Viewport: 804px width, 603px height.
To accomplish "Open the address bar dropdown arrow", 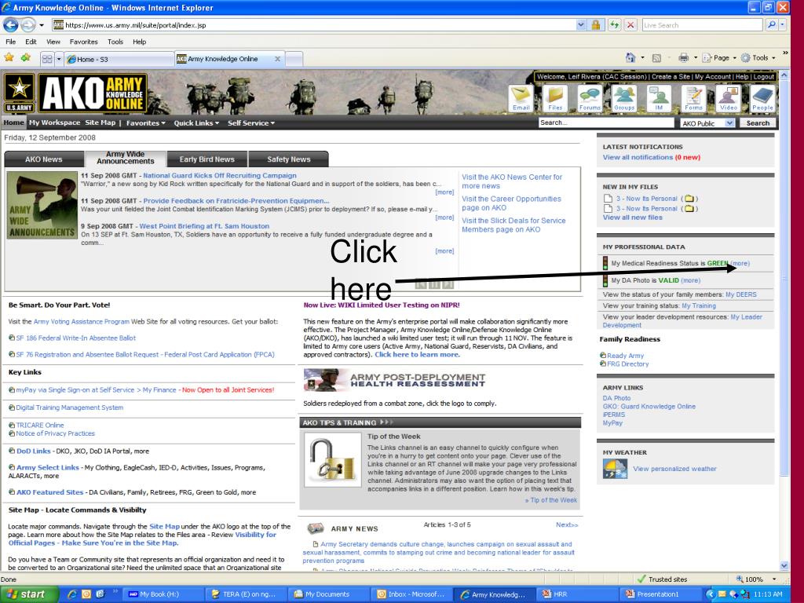I will [x=580, y=24].
